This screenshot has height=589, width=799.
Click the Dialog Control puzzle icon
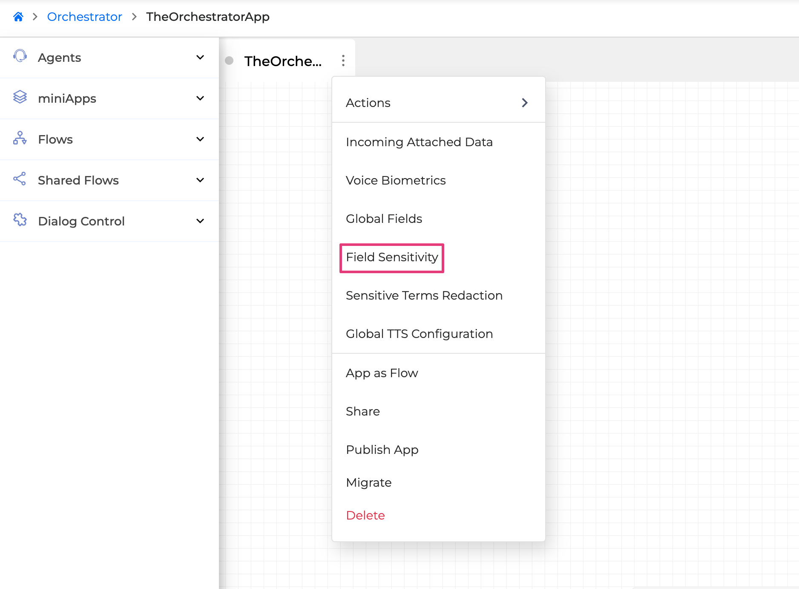tap(20, 220)
